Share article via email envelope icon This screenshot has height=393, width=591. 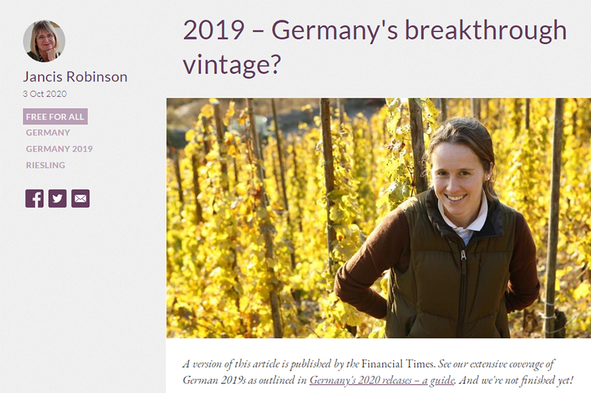(x=80, y=199)
